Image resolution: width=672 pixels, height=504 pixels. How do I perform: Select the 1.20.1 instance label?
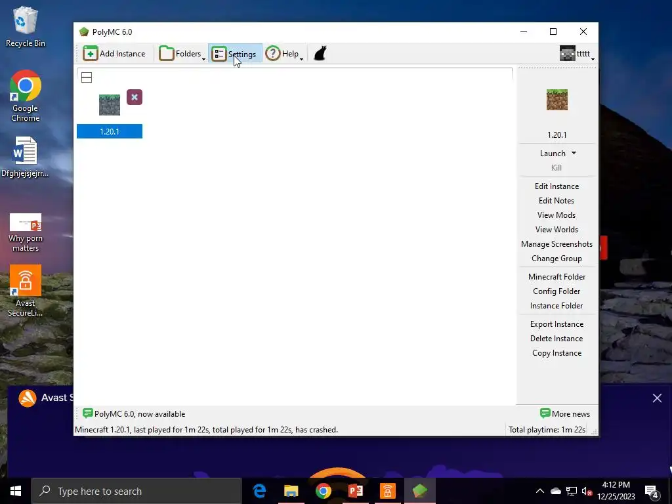click(x=110, y=131)
